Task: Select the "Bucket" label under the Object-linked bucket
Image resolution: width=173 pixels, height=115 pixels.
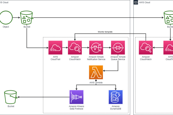Action: pyautogui.click(x=27, y=27)
